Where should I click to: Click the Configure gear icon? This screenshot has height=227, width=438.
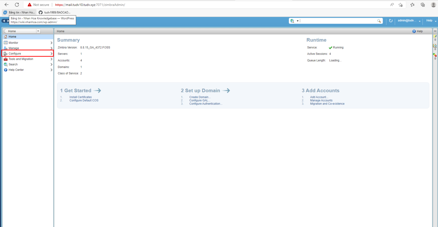click(x=5, y=53)
